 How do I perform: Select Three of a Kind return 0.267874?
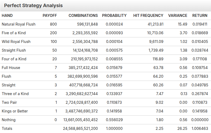200,94
